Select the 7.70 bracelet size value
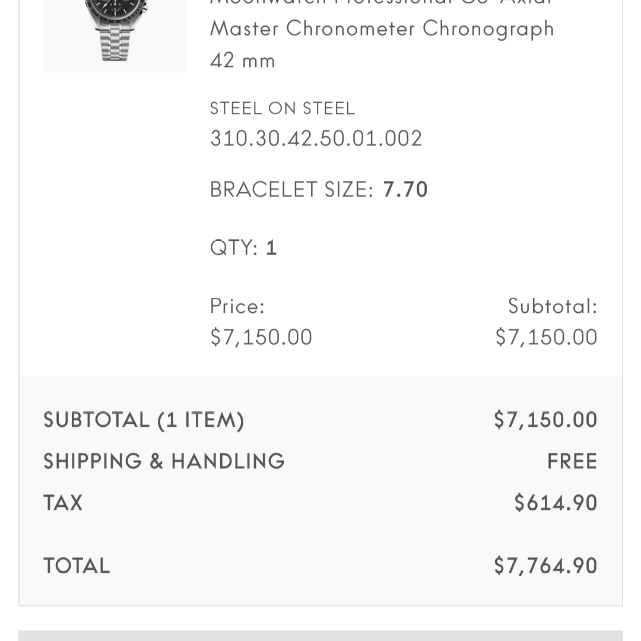641x641 pixels. (405, 190)
